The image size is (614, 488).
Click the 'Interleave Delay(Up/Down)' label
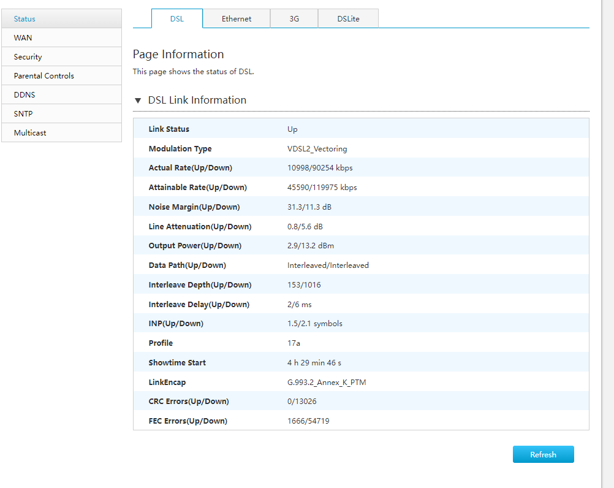coord(199,304)
